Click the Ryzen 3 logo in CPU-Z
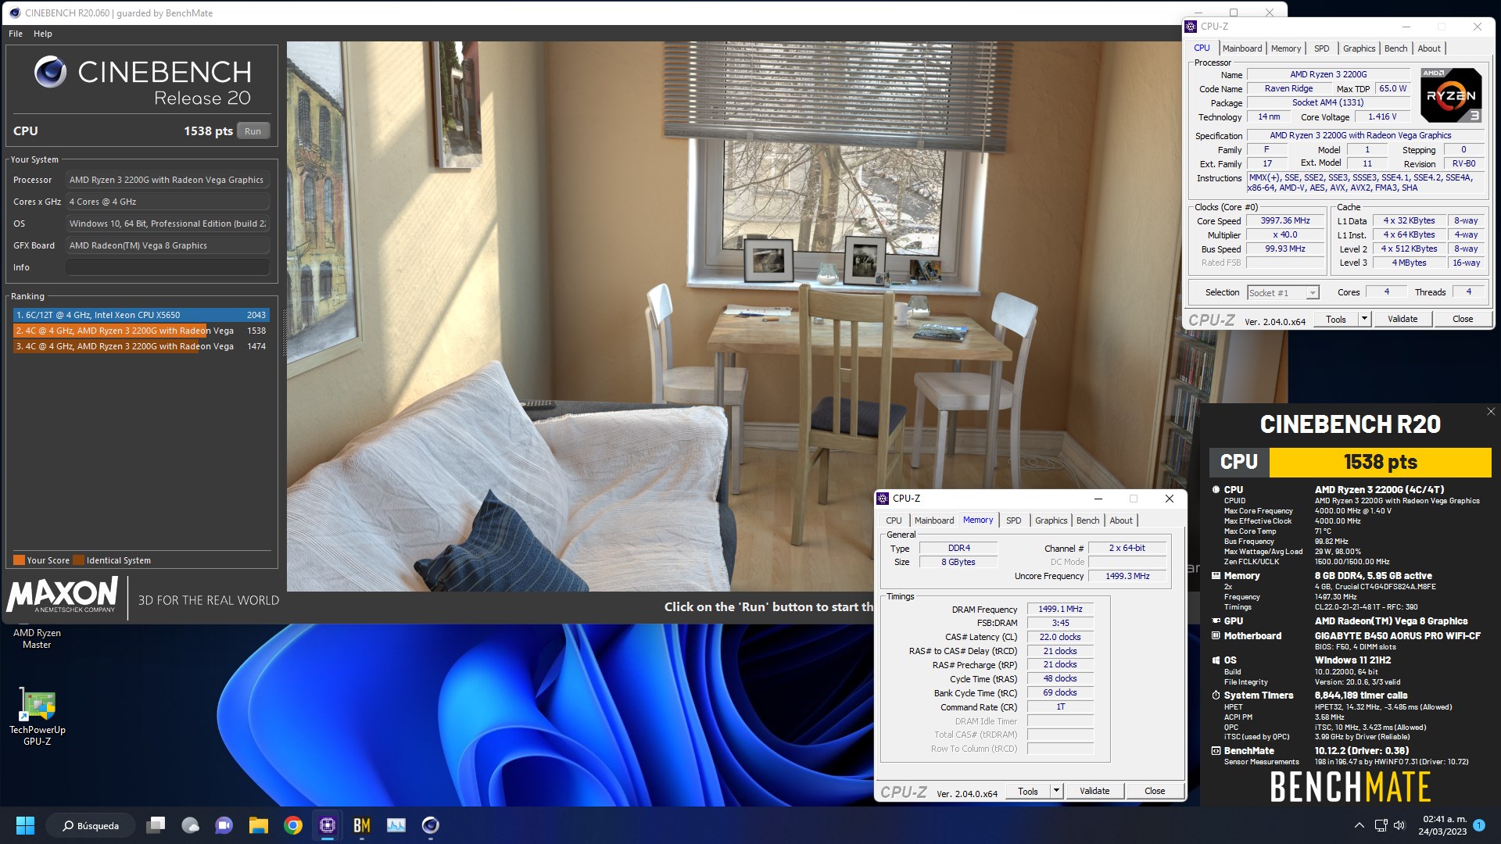This screenshot has height=844, width=1501. pyautogui.click(x=1451, y=95)
